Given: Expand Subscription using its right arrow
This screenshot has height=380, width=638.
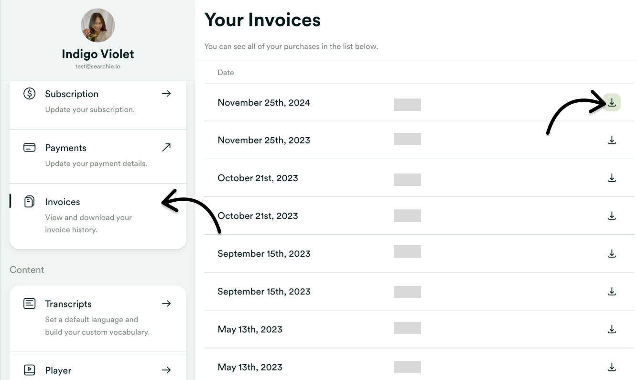Looking at the screenshot, I should (166, 93).
